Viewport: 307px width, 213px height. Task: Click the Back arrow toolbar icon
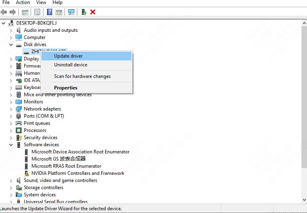click(4, 12)
